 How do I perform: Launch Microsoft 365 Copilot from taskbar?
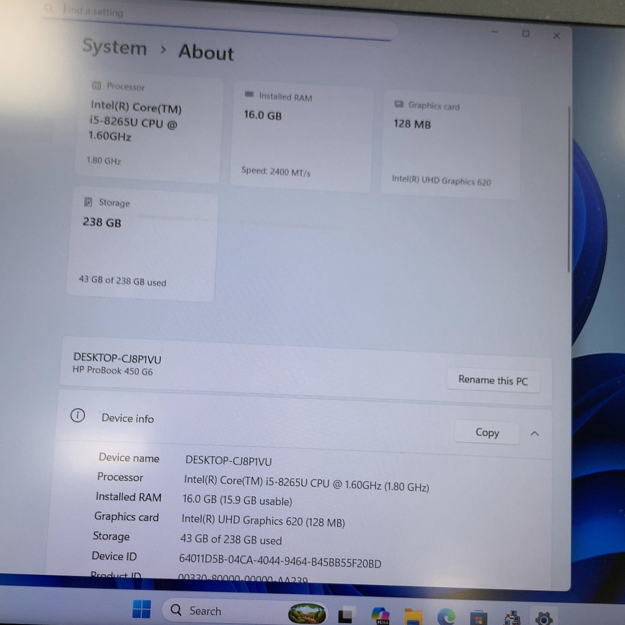point(380,615)
